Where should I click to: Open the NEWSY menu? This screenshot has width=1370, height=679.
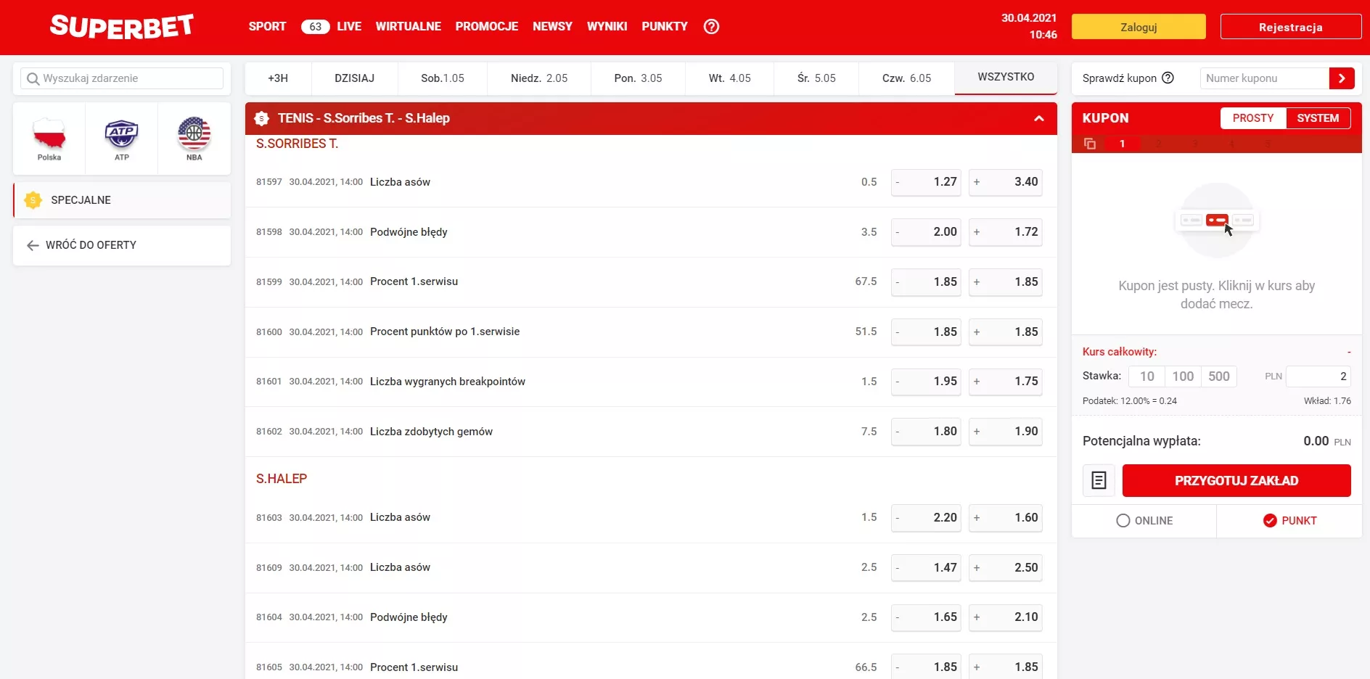(x=552, y=26)
